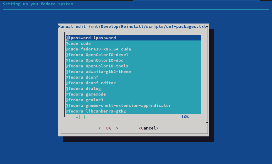Pick the '@fedora dialog' line
This screenshot has height=164, width=272.
133,89
